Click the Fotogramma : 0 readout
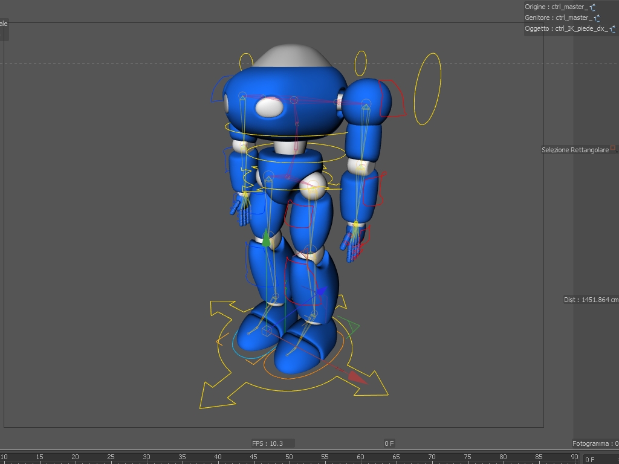 [x=595, y=443]
